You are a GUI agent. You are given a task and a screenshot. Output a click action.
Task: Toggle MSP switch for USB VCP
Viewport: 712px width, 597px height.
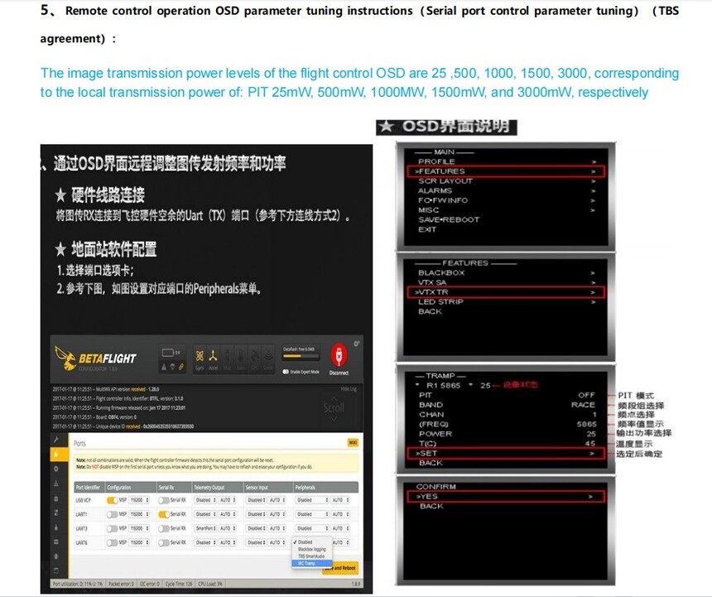(x=112, y=500)
